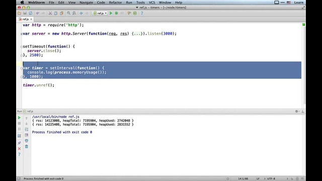
Task: Open the File menu
Action: click(x=51, y=3)
